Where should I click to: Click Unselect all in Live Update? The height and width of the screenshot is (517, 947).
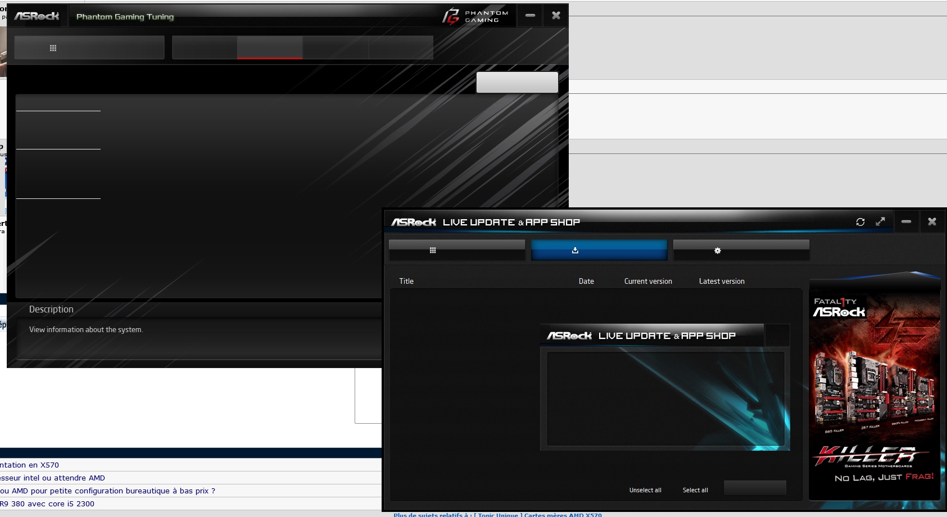(x=645, y=490)
